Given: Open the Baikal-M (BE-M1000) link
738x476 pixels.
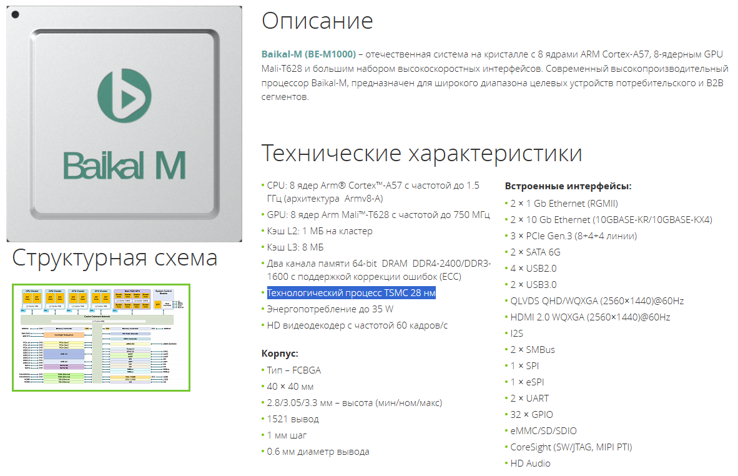Looking at the screenshot, I should [309, 54].
